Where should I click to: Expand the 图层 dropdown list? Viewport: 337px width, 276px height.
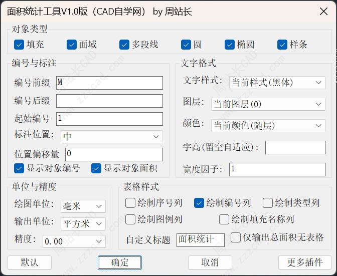(x=268, y=104)
